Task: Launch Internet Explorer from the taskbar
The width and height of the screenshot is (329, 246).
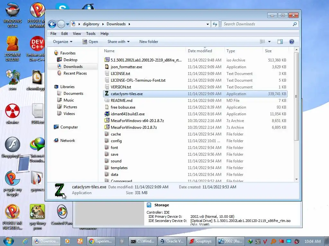Action: coord(25,242)
